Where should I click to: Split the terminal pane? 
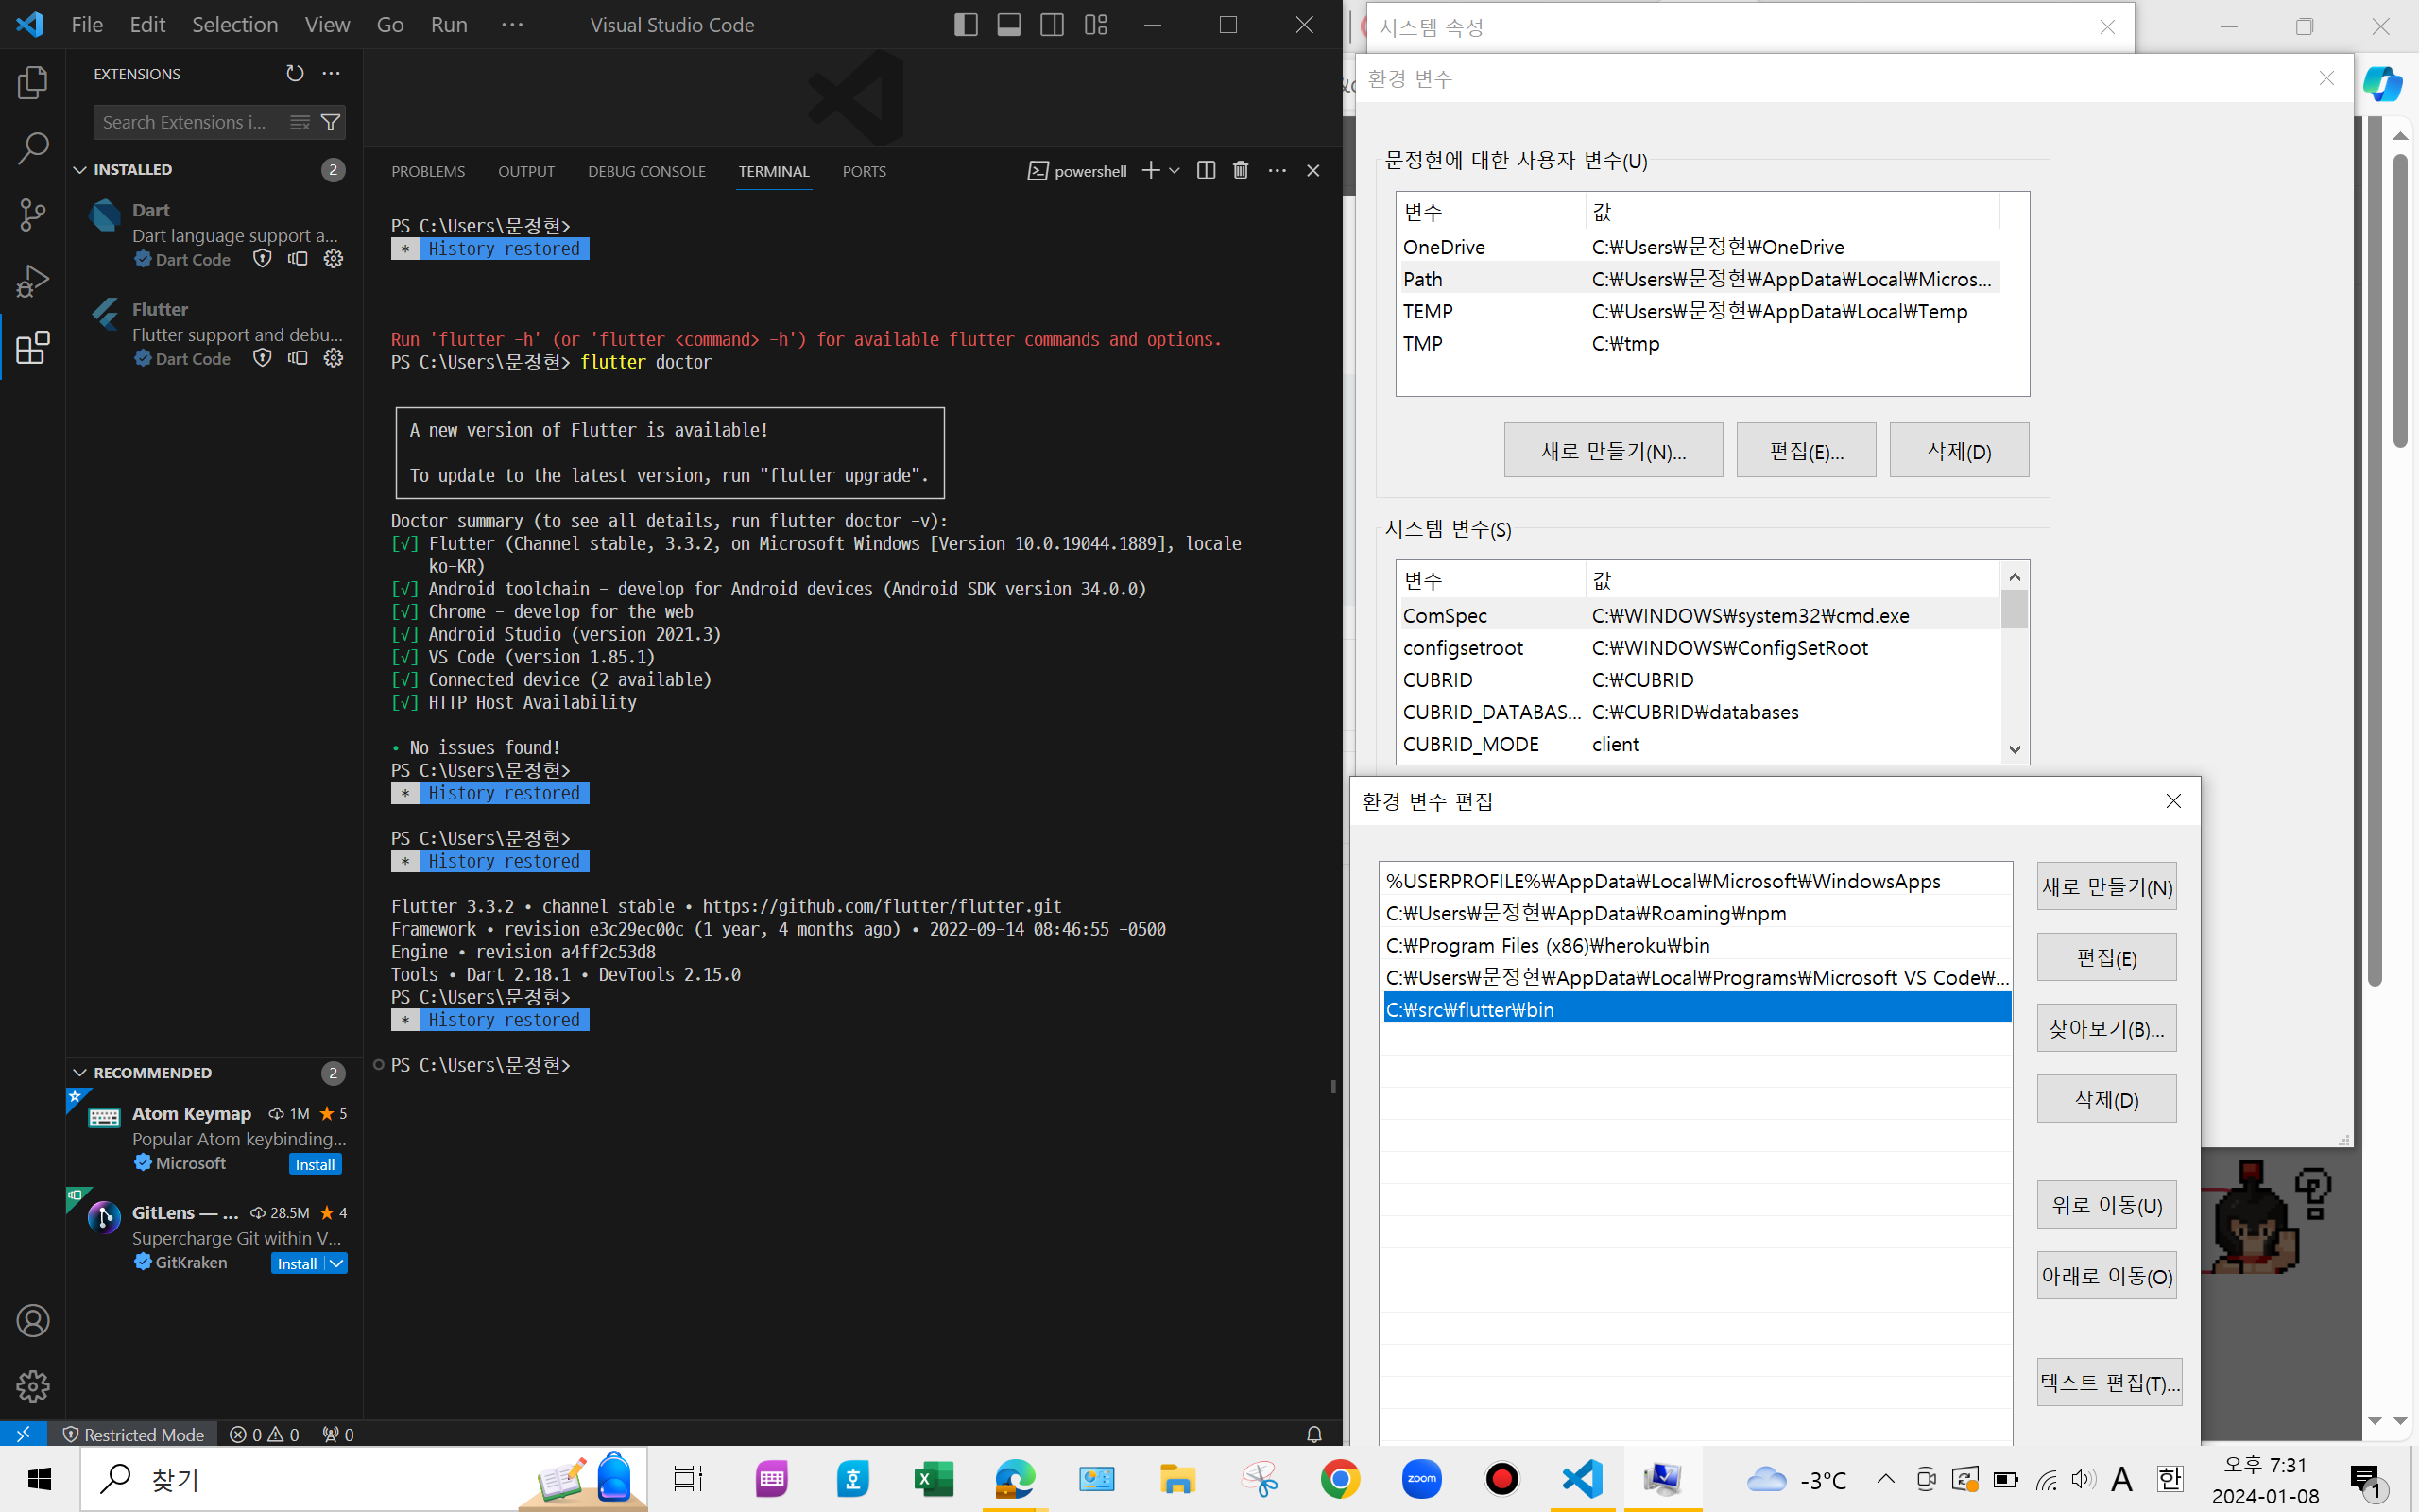(1207, 171)
